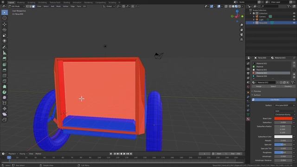297x167 pixels.
Task: Select the Shear tool
Action: tap(5, 114)
